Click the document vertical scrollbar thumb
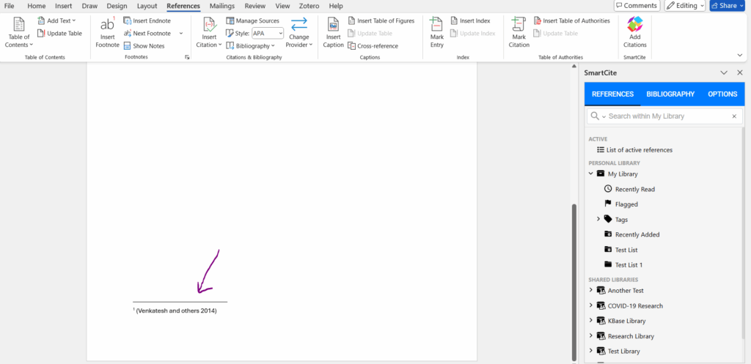Image resolution: width=751 pixels, height=364 pixels. (574, 282)
